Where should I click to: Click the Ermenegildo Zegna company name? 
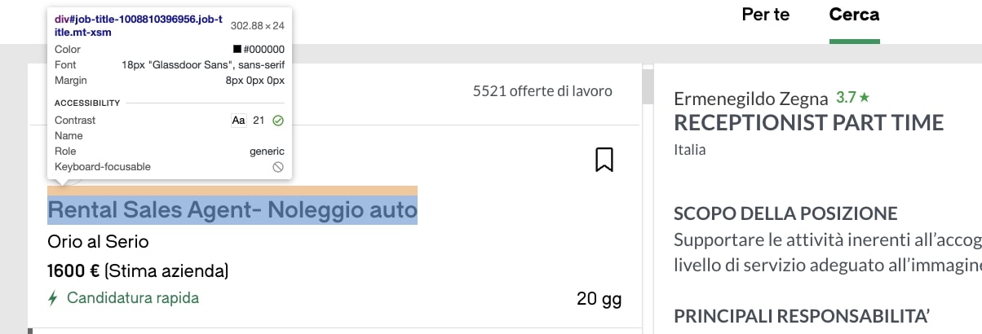[x=751, y=99]
